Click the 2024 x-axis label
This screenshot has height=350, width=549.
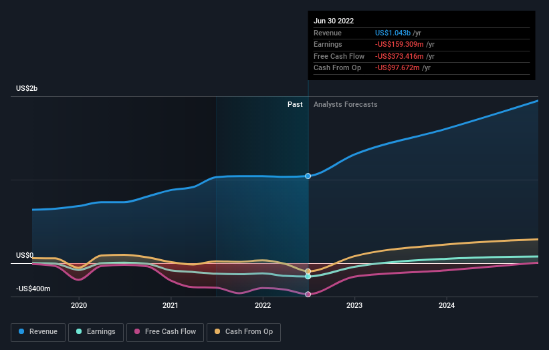[x=447, y=305]
